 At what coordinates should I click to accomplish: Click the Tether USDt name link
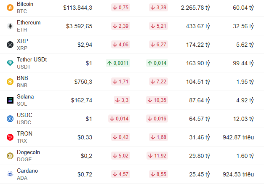[32, 60]
